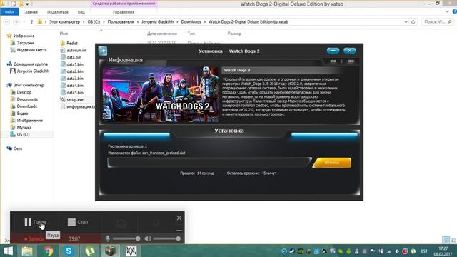Go up one folder level in Explorer
This screenshot has height=257, width=457.
pyautogui.click(x=31, y=22)
